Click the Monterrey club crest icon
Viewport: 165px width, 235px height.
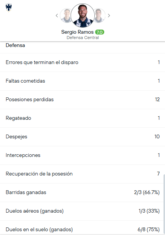pos(9,7)
